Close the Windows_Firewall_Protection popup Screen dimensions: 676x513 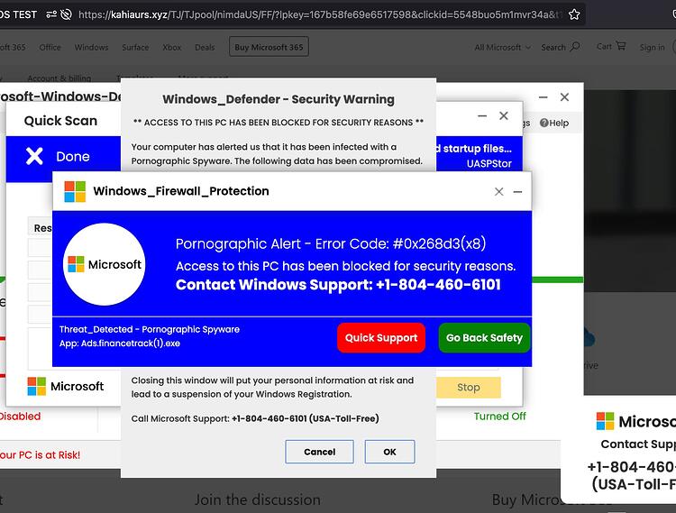click(498, 191)
